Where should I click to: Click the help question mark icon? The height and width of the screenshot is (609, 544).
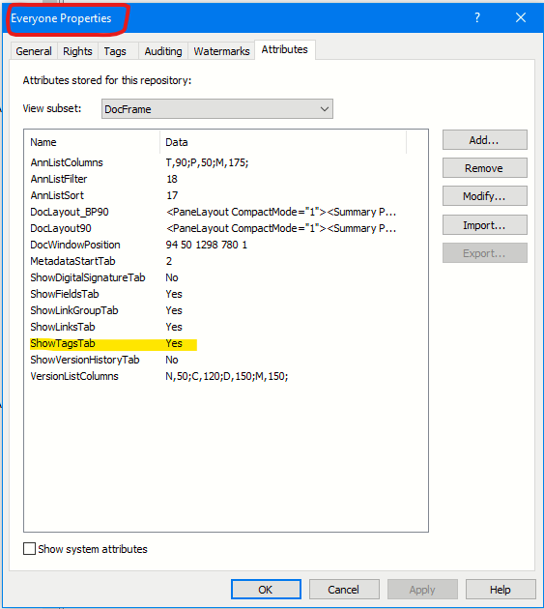click(477, 17)
